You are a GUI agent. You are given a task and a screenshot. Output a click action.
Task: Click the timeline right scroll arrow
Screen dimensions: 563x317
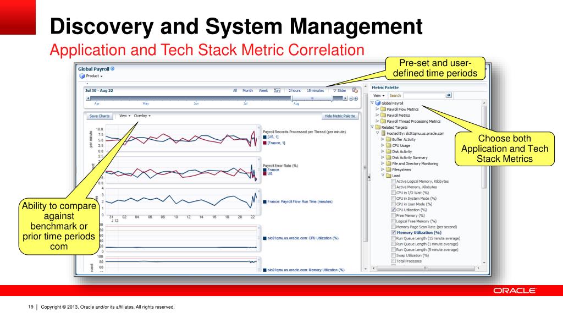click(x=345, y=99)
